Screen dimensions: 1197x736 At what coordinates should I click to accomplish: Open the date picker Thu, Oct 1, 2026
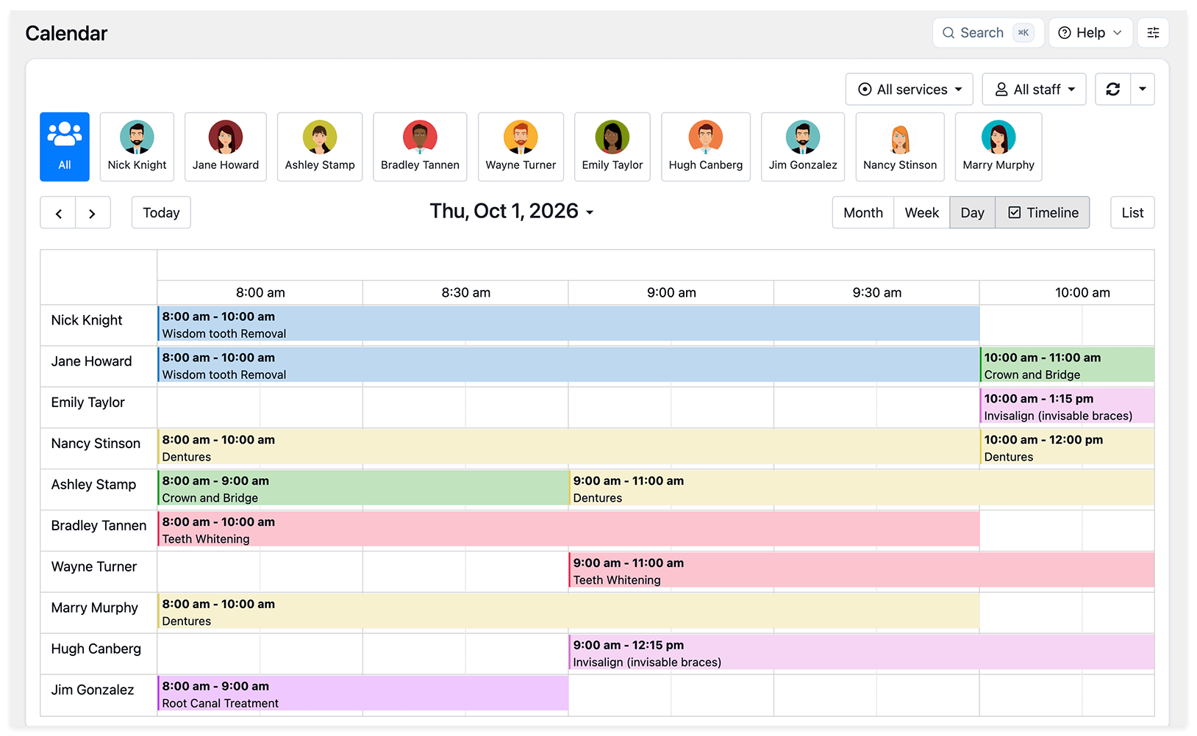click(x=512, y=211)
